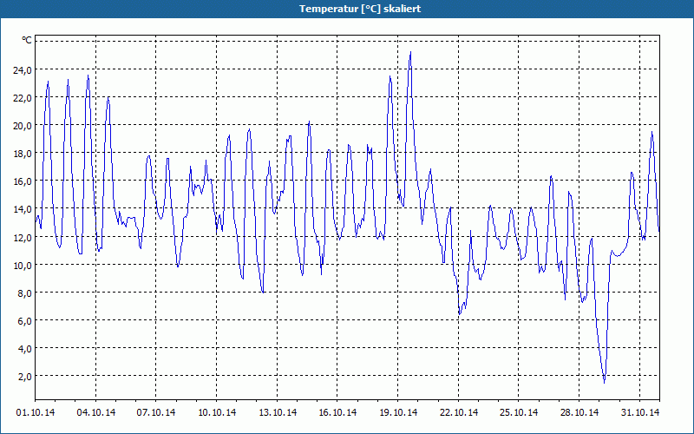Click the 'Temperatur [°C] skaliert' title
This screenshot has width=694, height=434.
pyautogui.click(x=360, y=9)
